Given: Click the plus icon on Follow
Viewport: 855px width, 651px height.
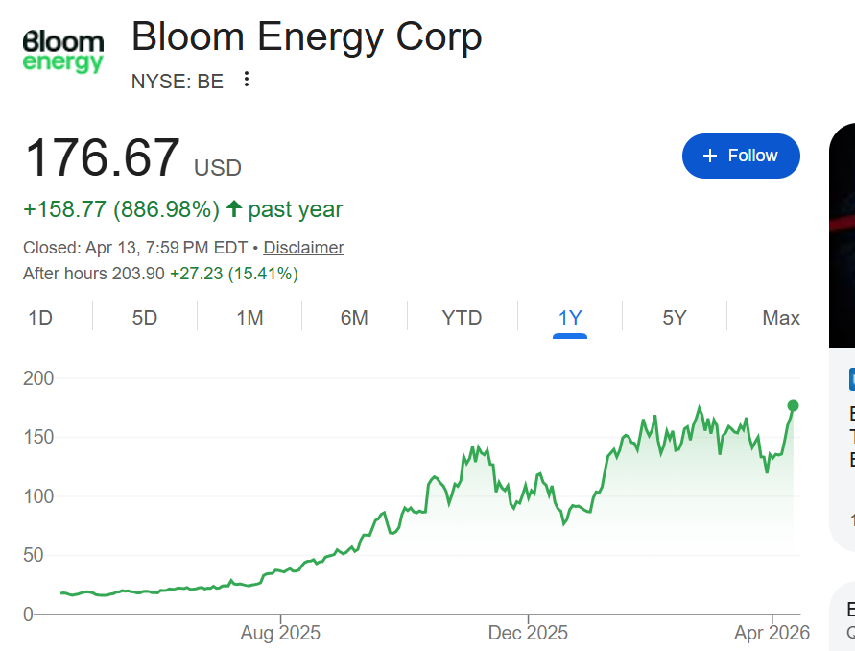Looking at the screenshot, I should click(x=710, y=156).
